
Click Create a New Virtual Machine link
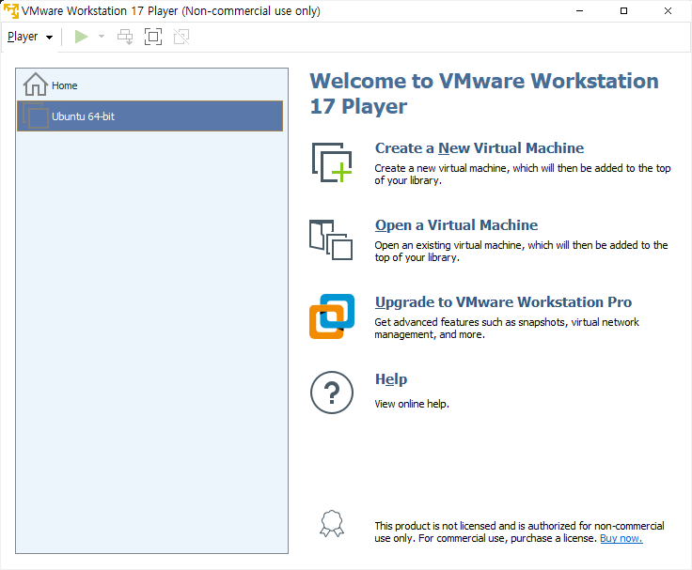[480, 148]
